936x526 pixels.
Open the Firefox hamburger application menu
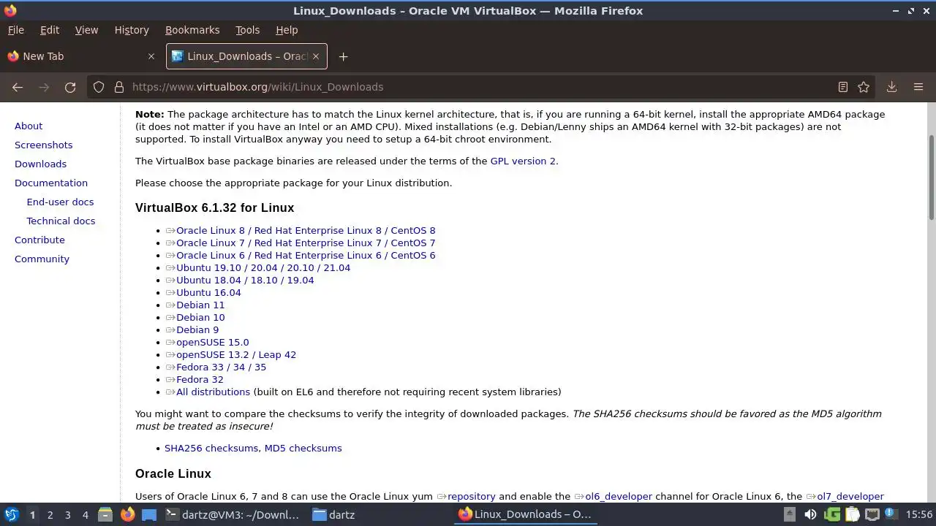[918, 87]
